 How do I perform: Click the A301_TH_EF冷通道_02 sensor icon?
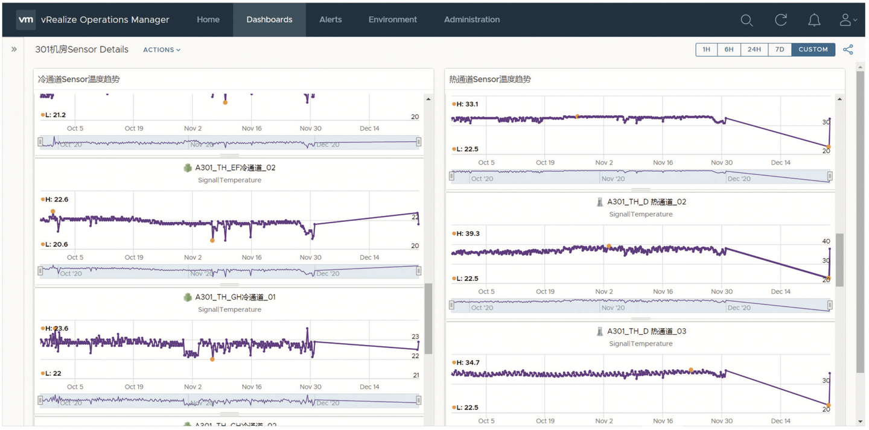pos(188,168)
